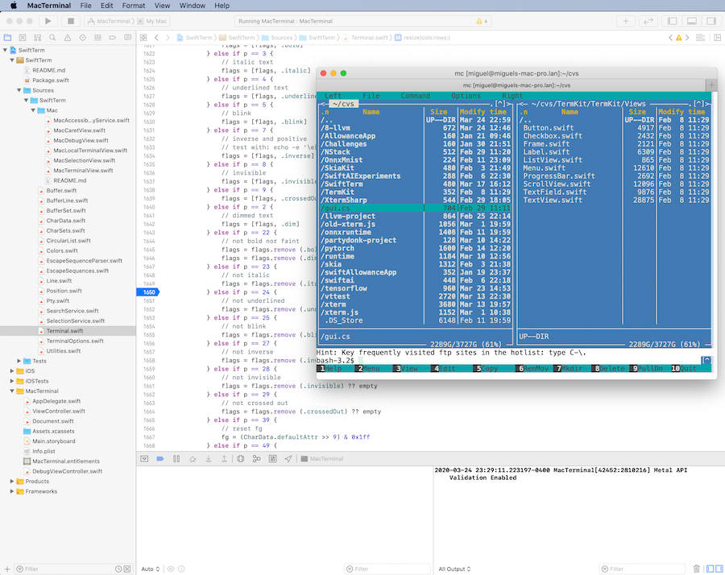Click the Run (play) button in Xcode toolbar
Image resolution: width=725 pixels, height=575 pixels.
(x=48, y=21)
